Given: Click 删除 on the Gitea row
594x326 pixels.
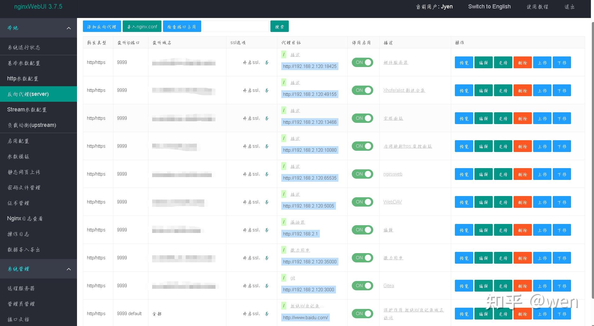Looking at the screenshot, I should (523, 285).
